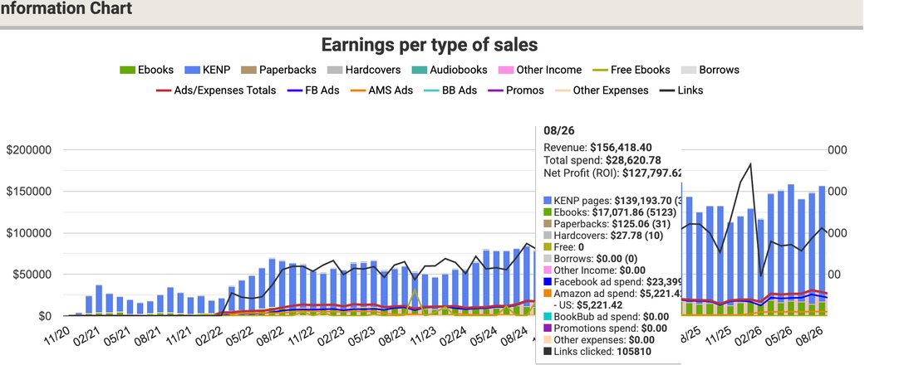Click the Amazon ad spend tooltip row

[x=612, y=294]
